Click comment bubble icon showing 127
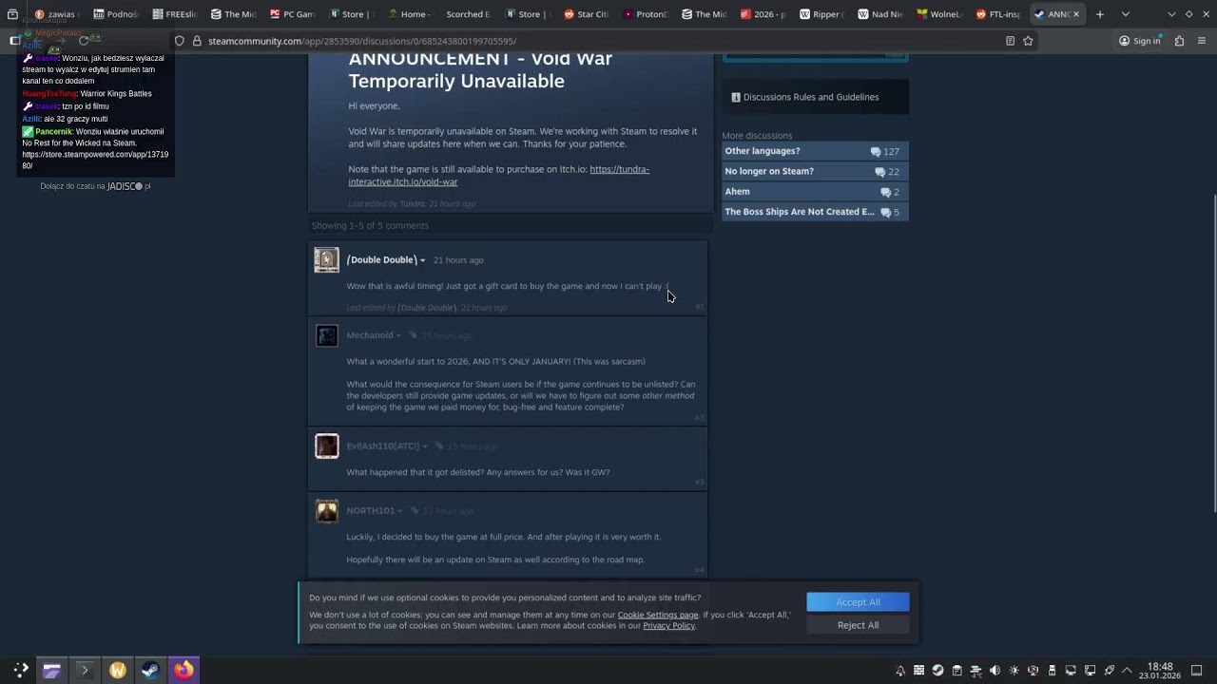This screenshot has height=684, width=1217. [876, 152]
